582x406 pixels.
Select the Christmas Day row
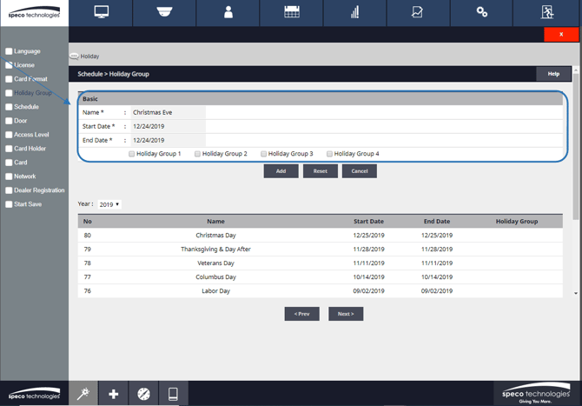[321, 235]
